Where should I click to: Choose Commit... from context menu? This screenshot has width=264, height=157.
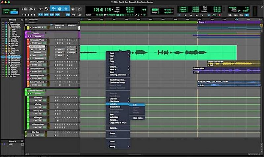click(113, 128)
